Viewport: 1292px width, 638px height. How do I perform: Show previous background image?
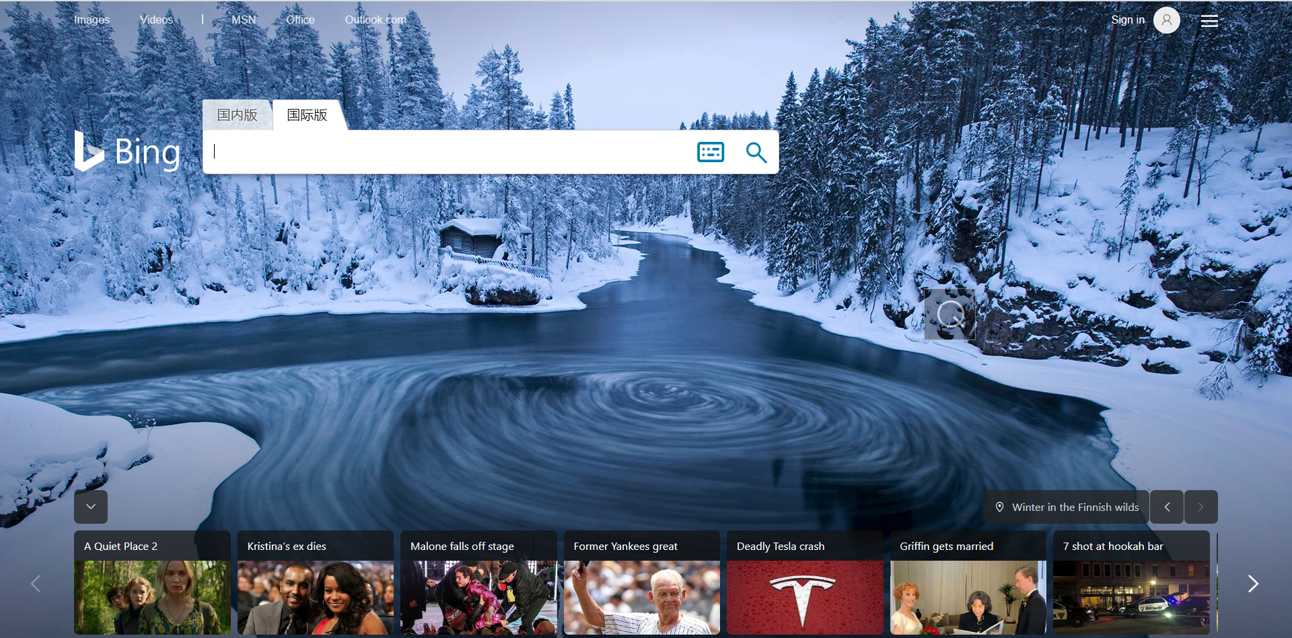coord(1167,507)
